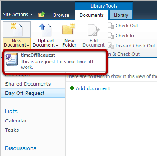This screenshot has height=156, width=157.
Task: Click the New Document page icon
Action: point(16,30)
